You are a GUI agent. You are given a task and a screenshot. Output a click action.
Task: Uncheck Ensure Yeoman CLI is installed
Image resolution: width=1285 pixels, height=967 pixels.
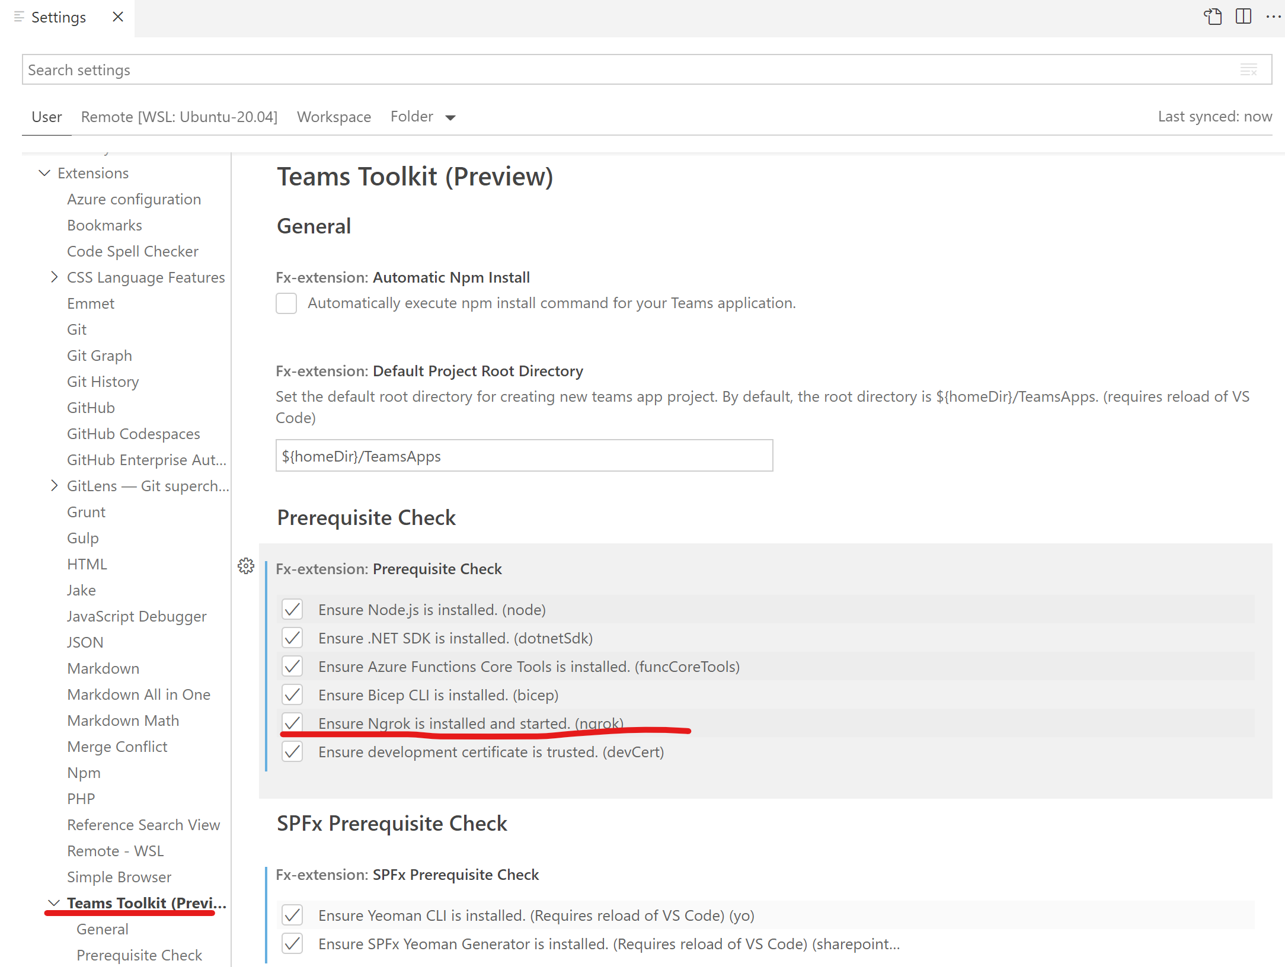click(x=292, y=915)
